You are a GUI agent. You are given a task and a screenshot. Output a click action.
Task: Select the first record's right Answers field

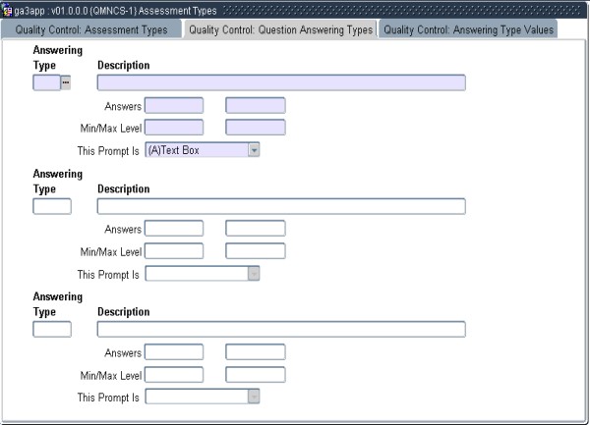(255, 105)
